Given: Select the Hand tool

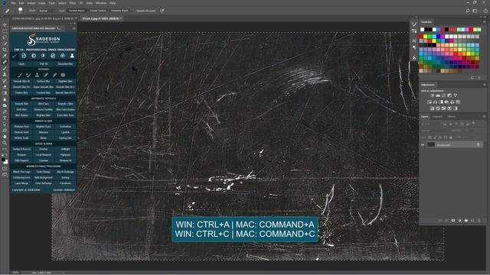Looking at the screenshot, I should tap(5, 137).
